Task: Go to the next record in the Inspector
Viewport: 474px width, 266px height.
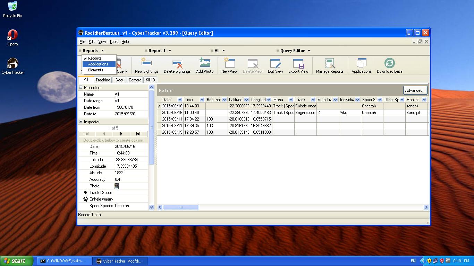Action: click(121, 134)
